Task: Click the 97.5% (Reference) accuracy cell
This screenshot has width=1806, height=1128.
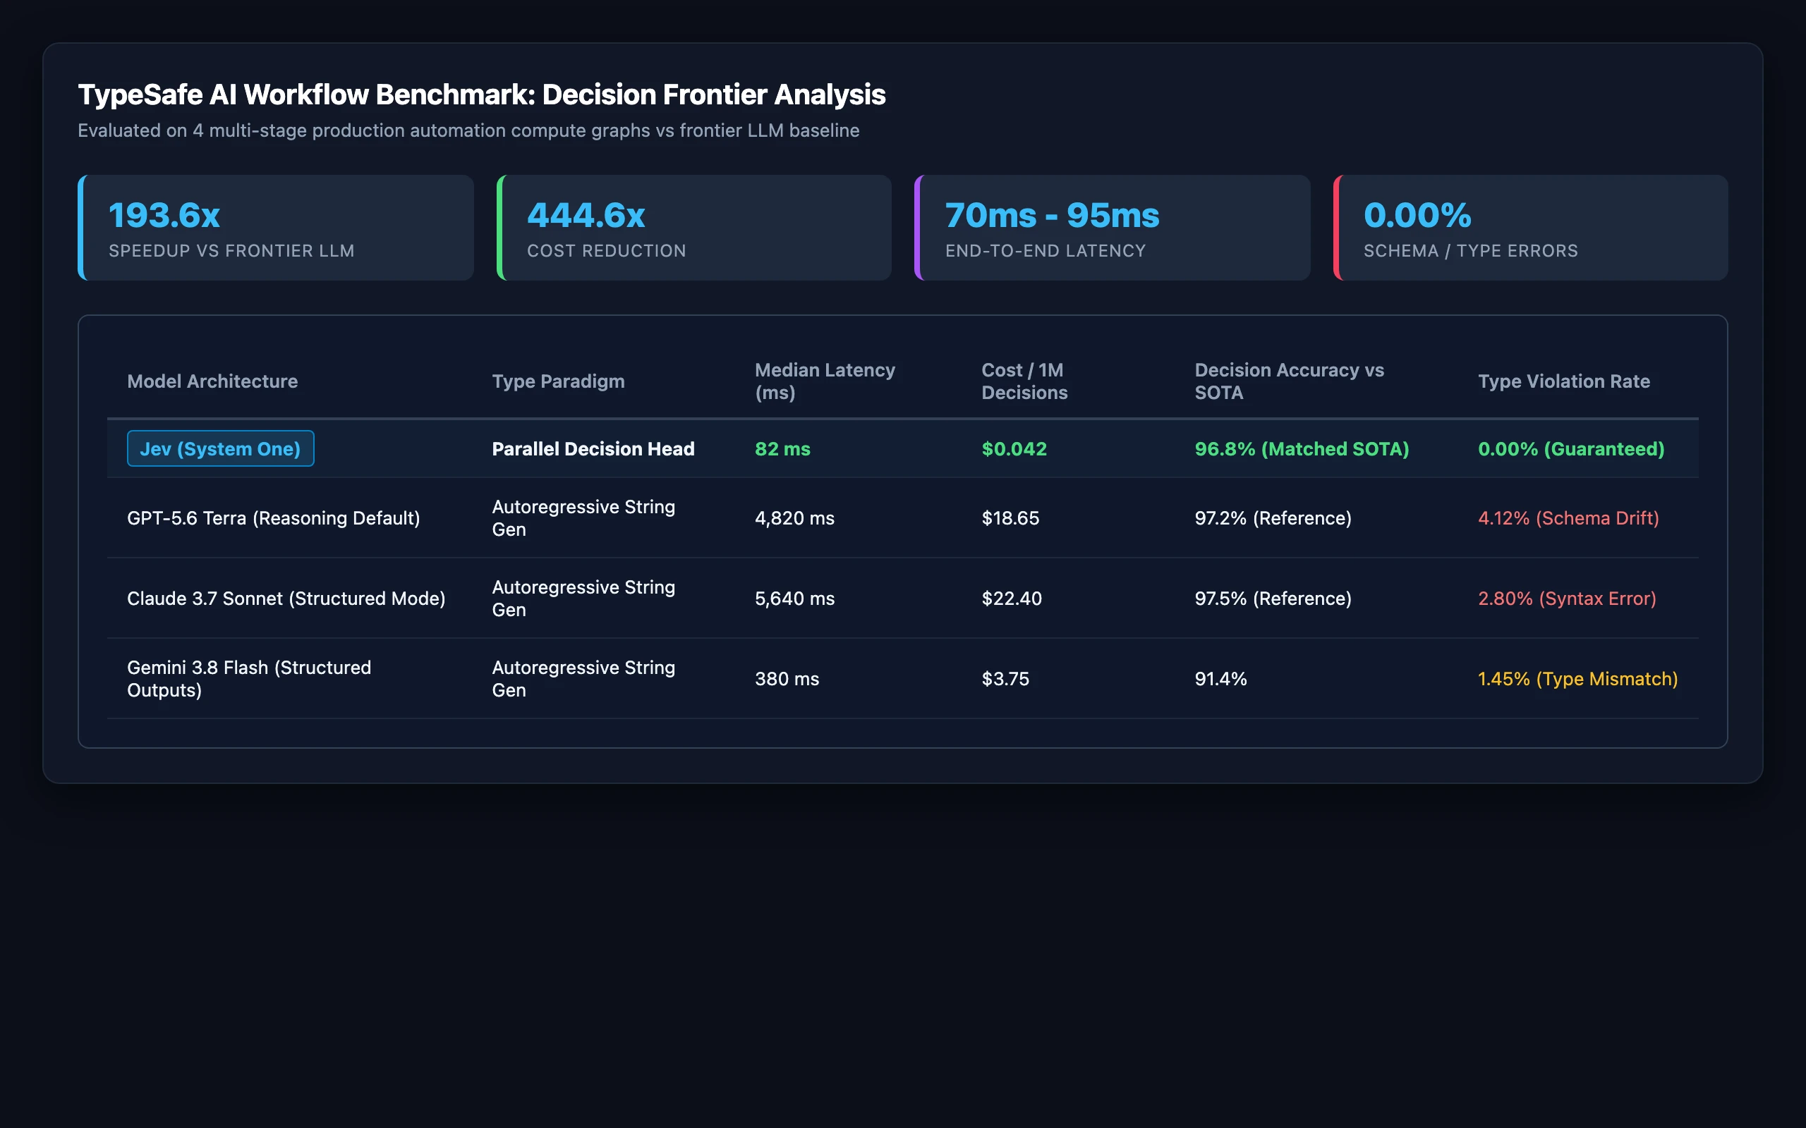Action: click(x=1273, y=599)
